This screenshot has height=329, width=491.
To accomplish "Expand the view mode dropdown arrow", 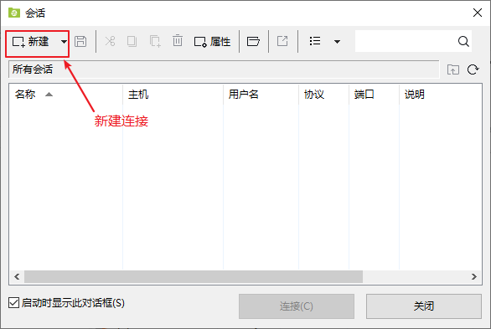I will coord(338,42).
